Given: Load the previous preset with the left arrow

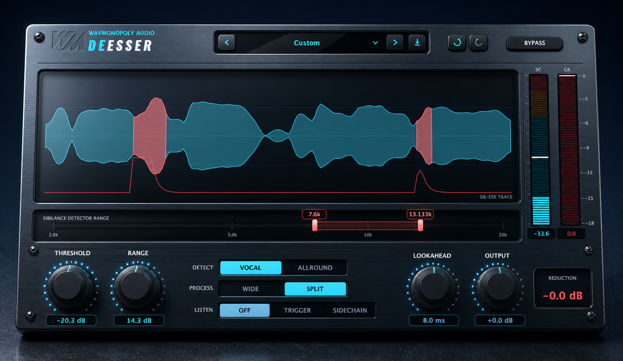Looking at the screenshot, I should pos(226,43).
